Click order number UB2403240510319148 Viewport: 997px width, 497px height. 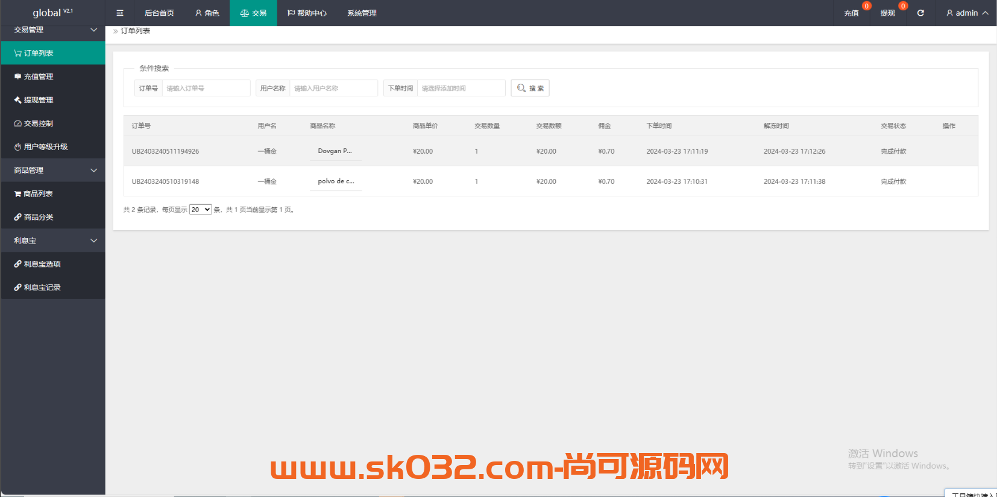tap(165, 181)
